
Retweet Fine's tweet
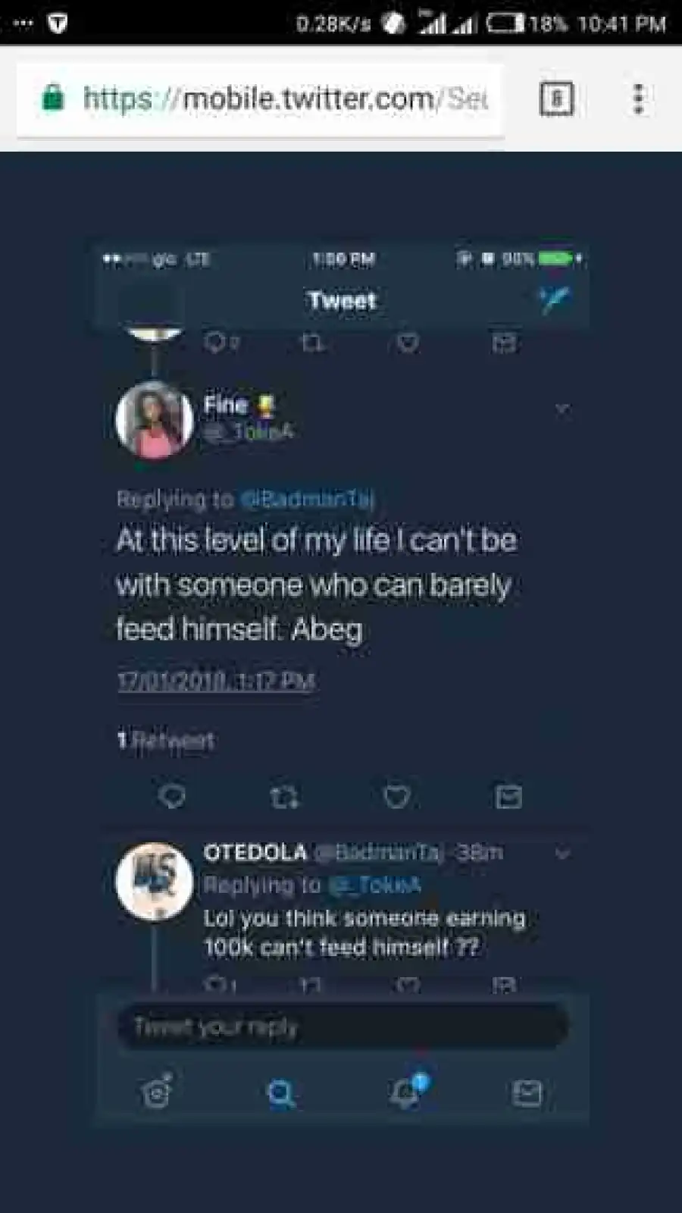point(284,796)
